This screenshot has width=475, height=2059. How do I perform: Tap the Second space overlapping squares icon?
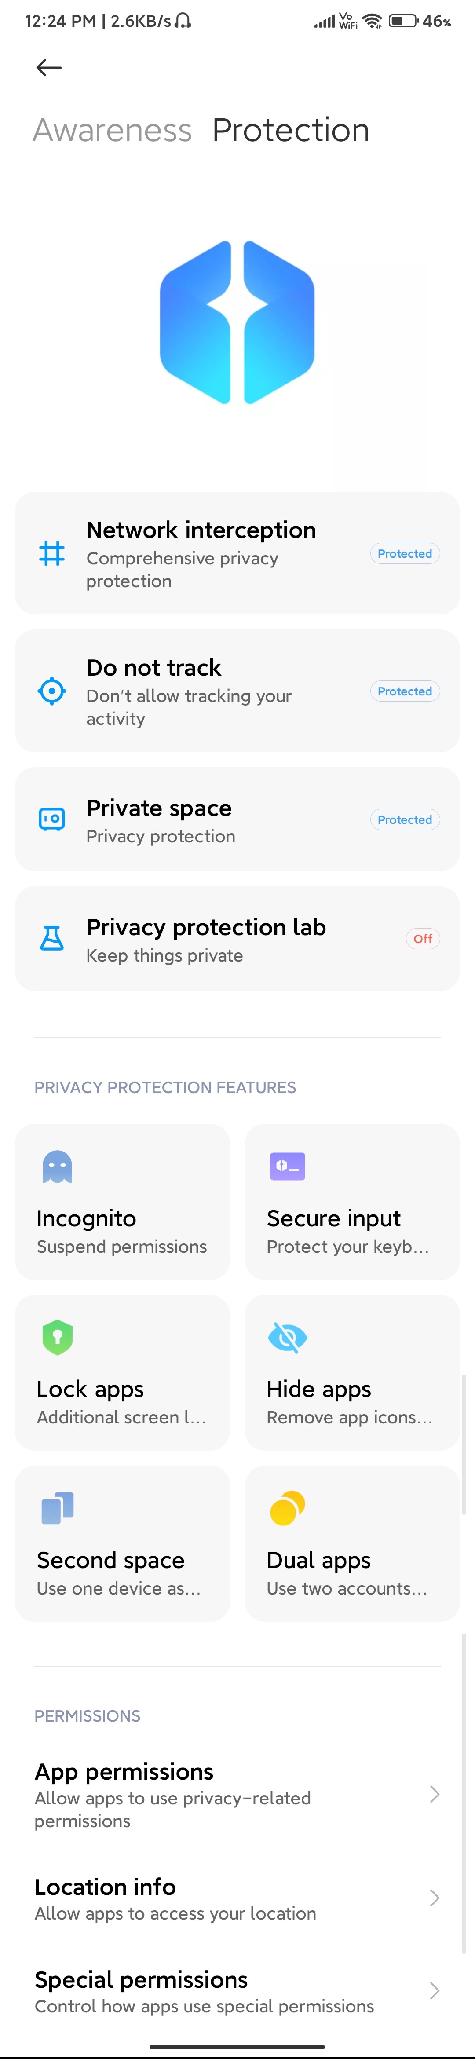tap(58, 1507)
